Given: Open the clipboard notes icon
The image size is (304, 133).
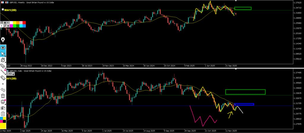Looking at the screenshot, I should point(3,114).
